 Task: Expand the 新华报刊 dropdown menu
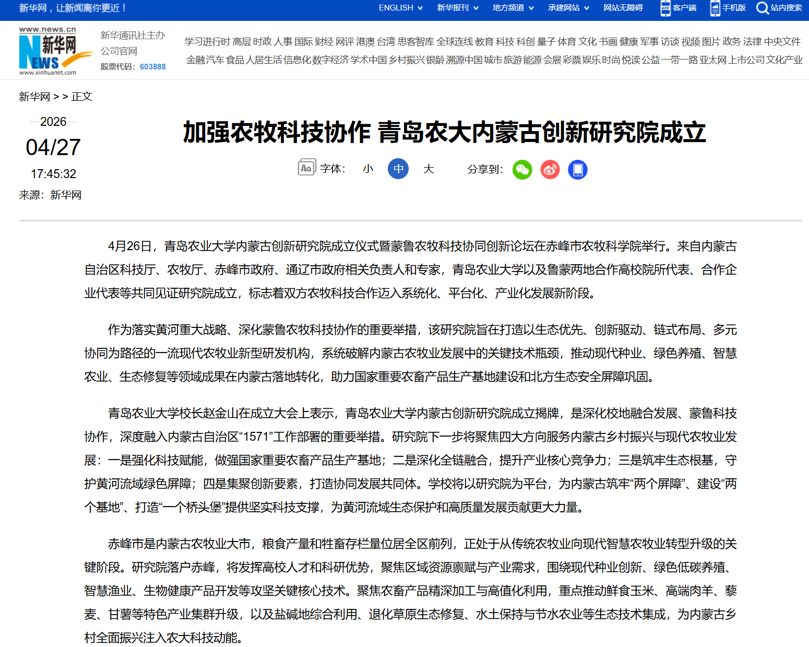click(x=458, y=8)
